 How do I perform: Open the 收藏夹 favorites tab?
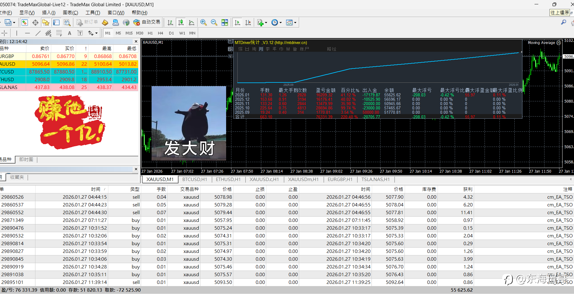(x=17, y=177)
